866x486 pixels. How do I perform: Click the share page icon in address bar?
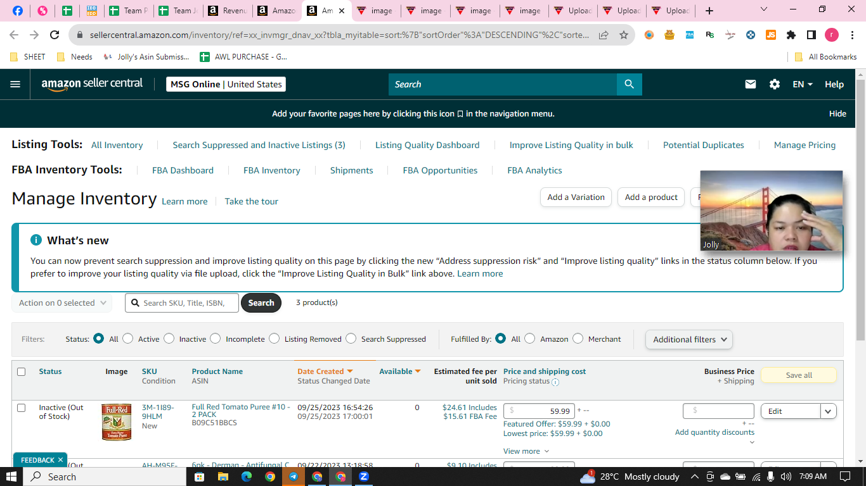[x=604, y=35]
